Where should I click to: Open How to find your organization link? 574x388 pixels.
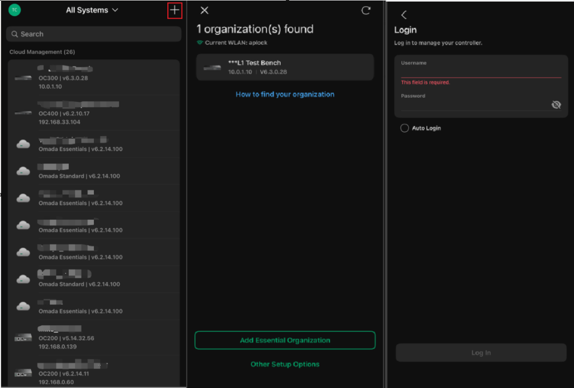pos(285,94)
